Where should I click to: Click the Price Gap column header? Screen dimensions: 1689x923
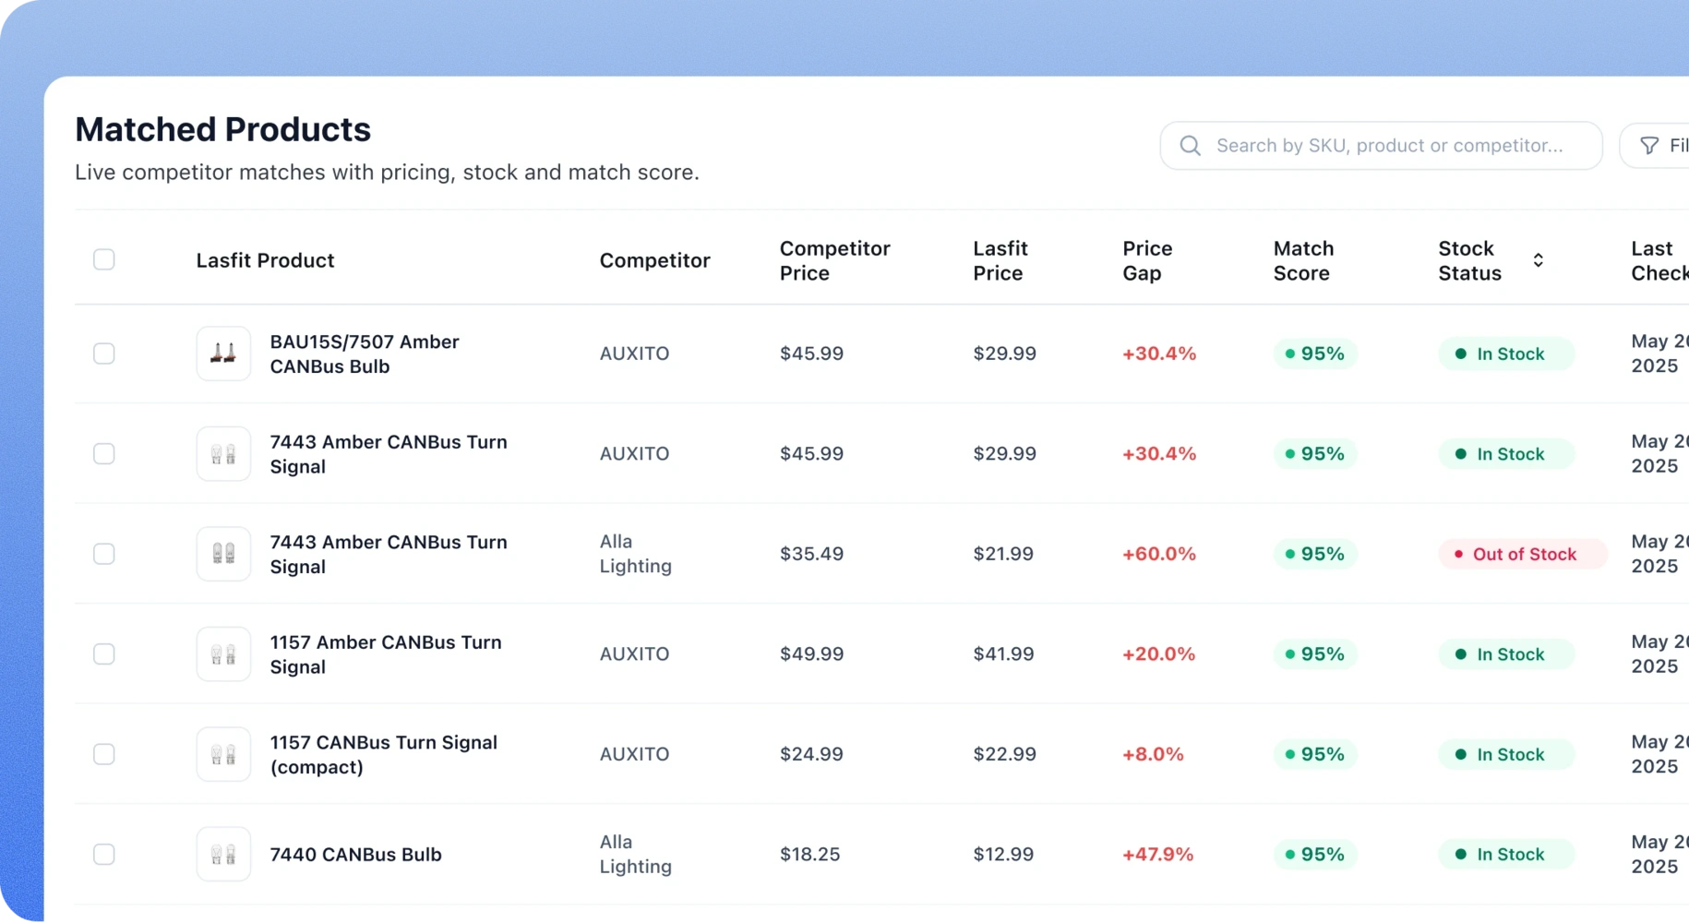point(1147,260)
